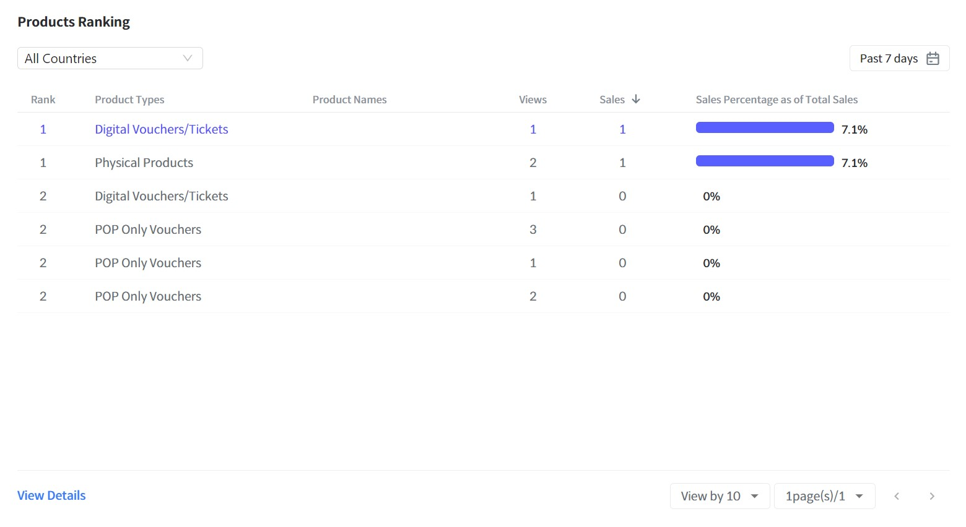Click the 7.1% bar for Digital Vouchers/Tickets

(x=765, y=127)
